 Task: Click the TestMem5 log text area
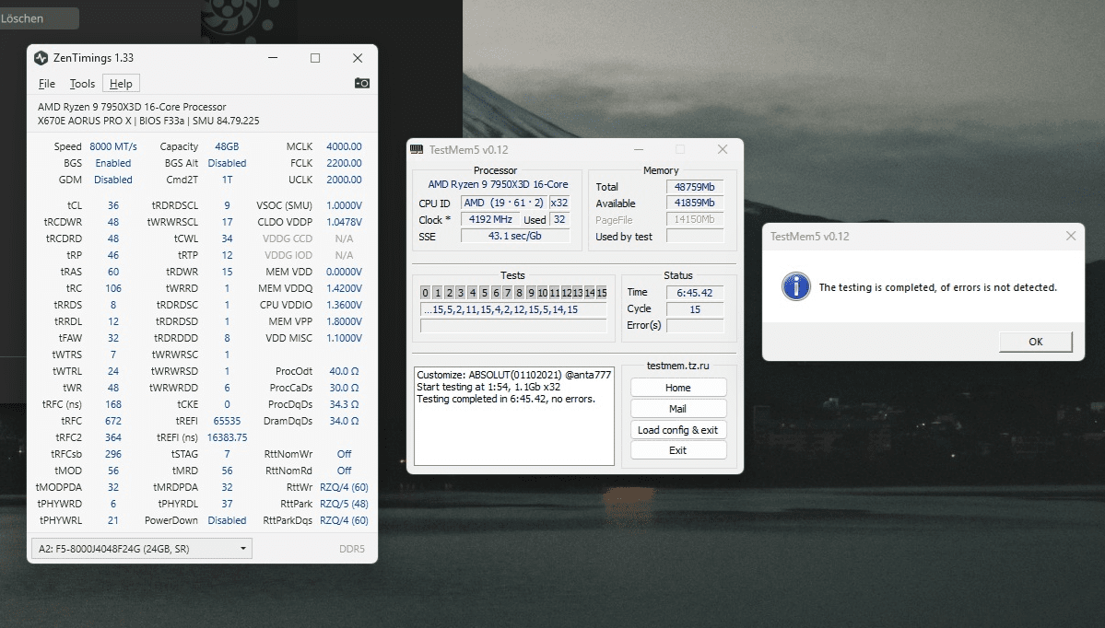513,415
